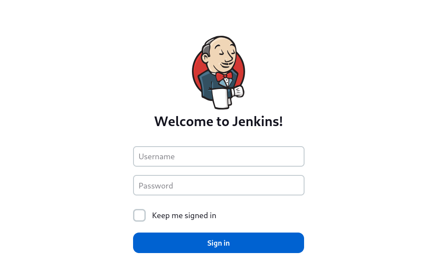Screen dimensions: 445x274
Task: Submit with the blue Sign in button
Action: click(x=219, y=243)
